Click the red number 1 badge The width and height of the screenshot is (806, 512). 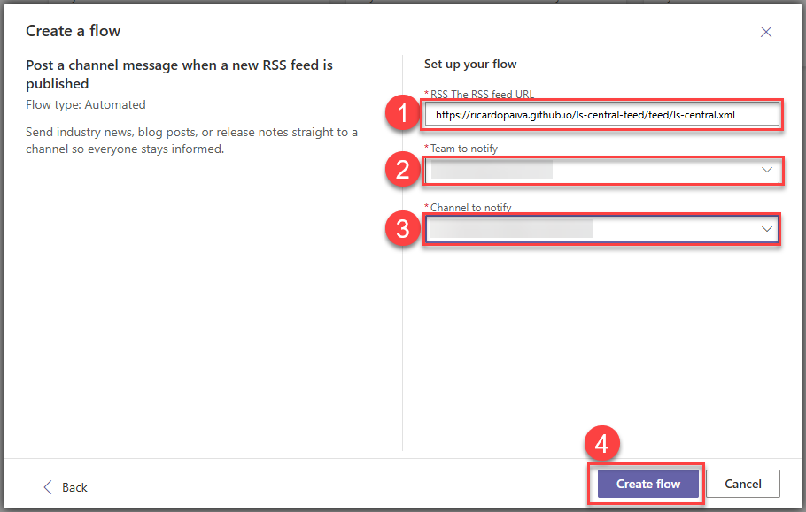pyautogui.click(x=403, y=113)
